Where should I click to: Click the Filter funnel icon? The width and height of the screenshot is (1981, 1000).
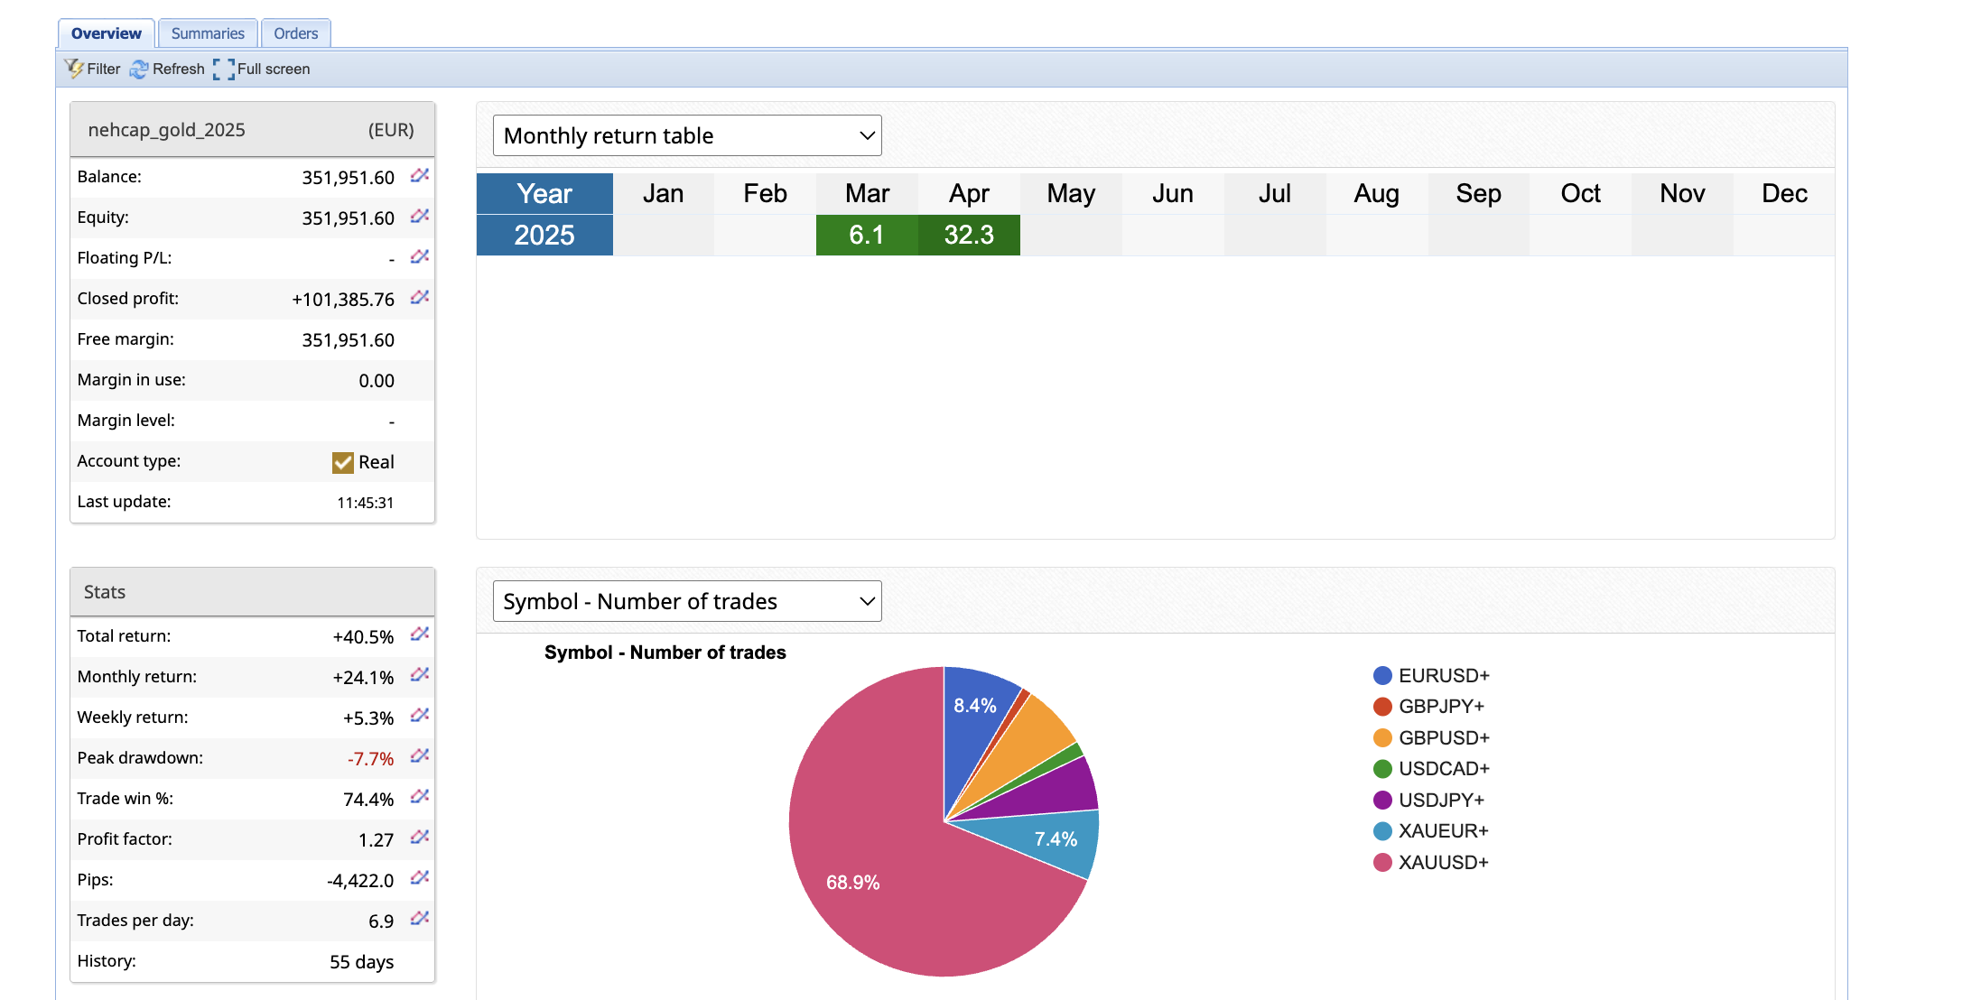click(x=74, y=69)
